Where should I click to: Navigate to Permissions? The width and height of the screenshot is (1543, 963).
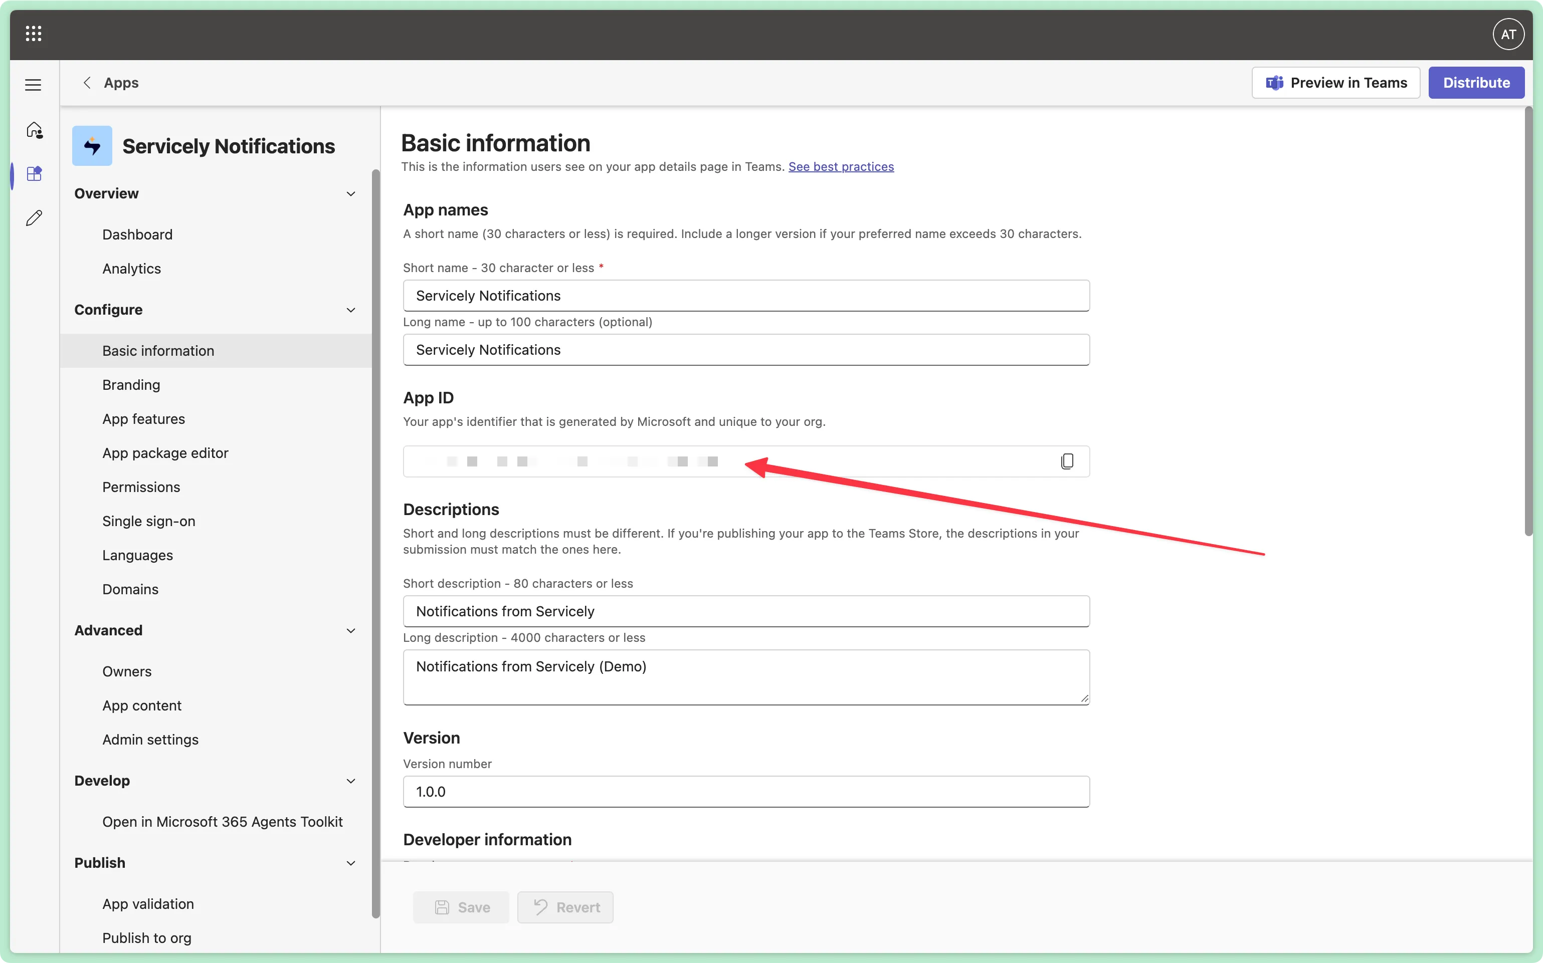(141, 487)
